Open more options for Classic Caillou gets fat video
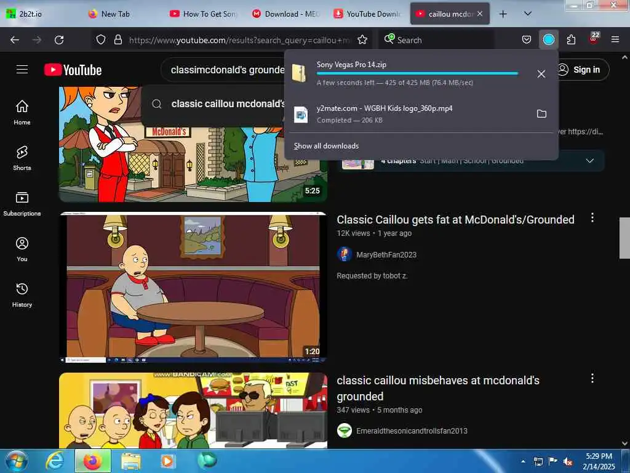This screenshot has width=630, height=473. click(x=592, y=217)
